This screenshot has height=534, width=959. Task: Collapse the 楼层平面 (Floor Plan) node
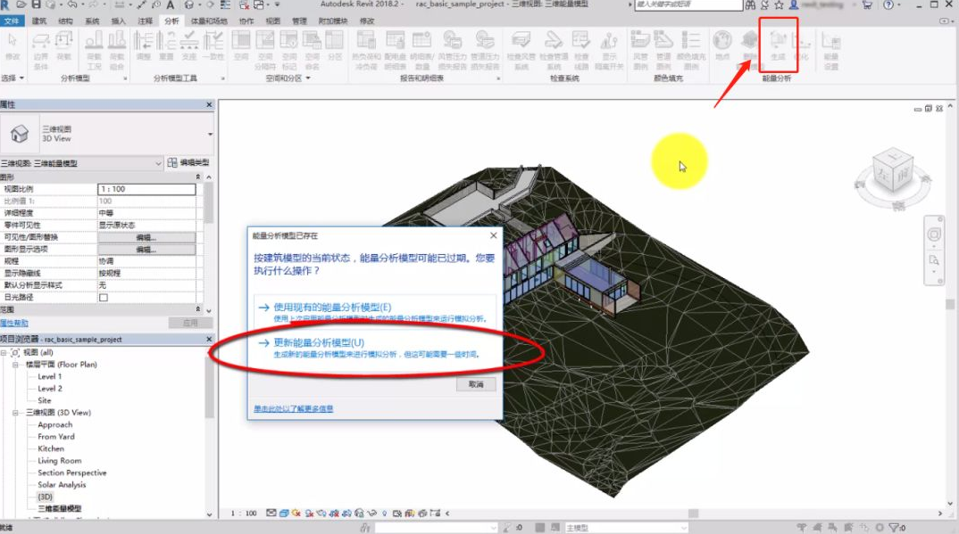(15, 365)
